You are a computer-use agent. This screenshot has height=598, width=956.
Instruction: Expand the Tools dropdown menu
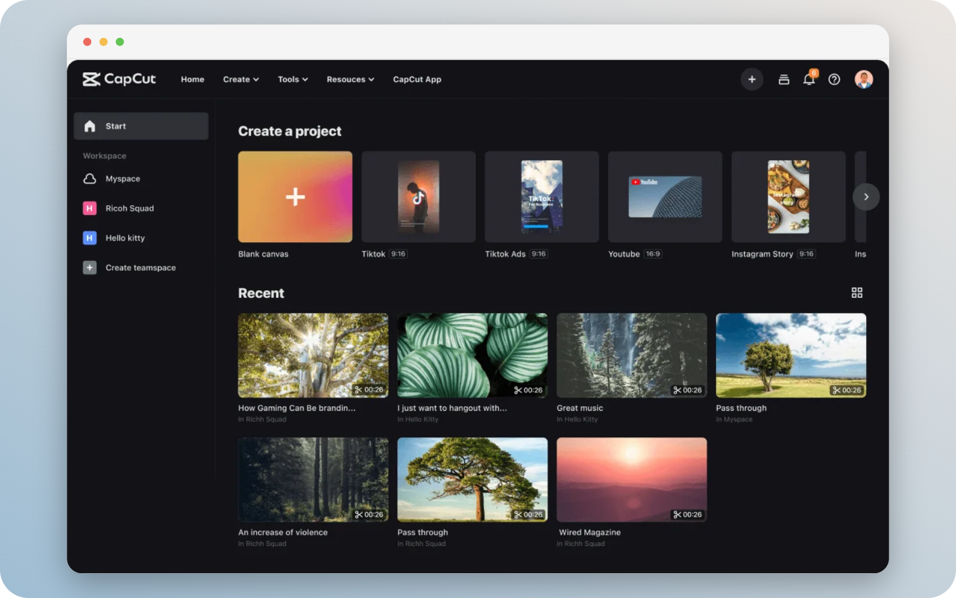[x=293, y=79]
